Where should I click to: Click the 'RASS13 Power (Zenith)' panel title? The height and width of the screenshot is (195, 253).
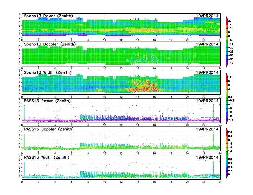47,101
